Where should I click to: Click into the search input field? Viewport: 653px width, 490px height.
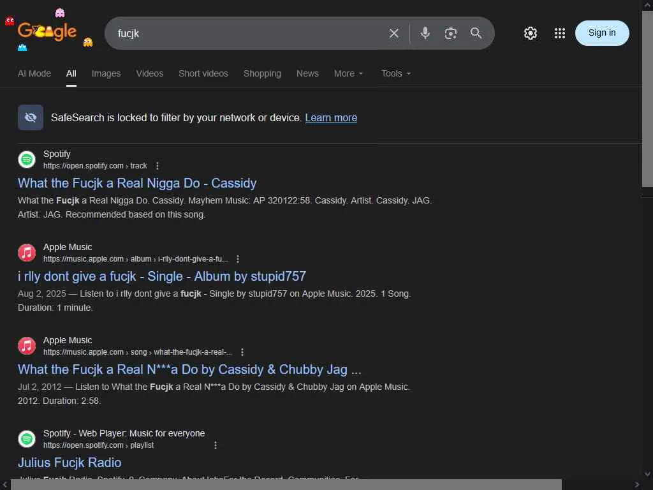[x=249, y=33]
